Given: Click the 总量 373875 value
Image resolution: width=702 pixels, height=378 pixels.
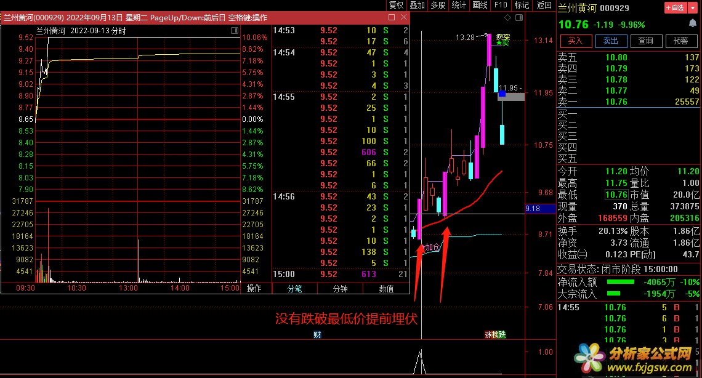Looking at the screenshot, I should point(685,206).
